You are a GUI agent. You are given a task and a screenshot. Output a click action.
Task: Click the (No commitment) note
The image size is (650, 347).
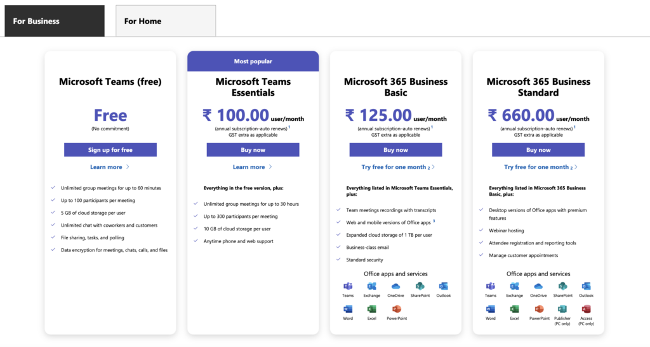[x=110, y=129]
